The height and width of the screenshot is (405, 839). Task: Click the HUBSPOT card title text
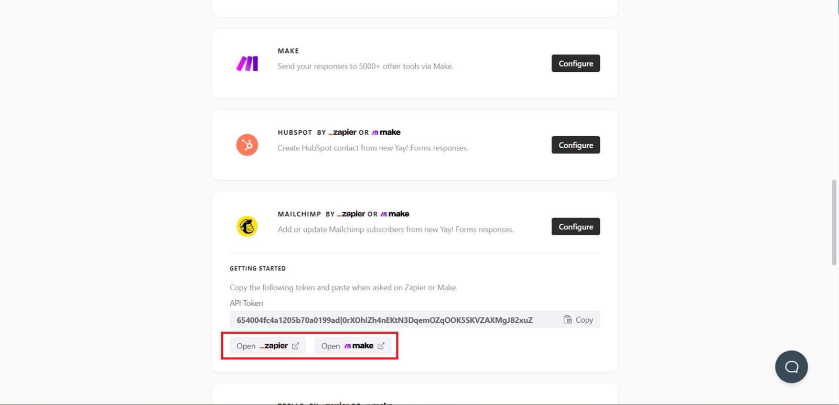tap(295, 133)
